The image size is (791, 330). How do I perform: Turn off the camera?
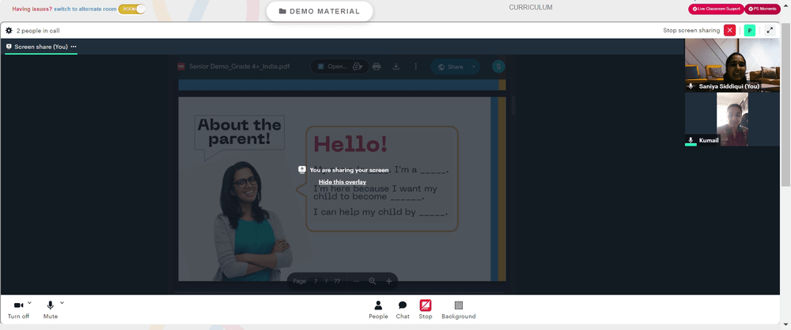(19, 309)
